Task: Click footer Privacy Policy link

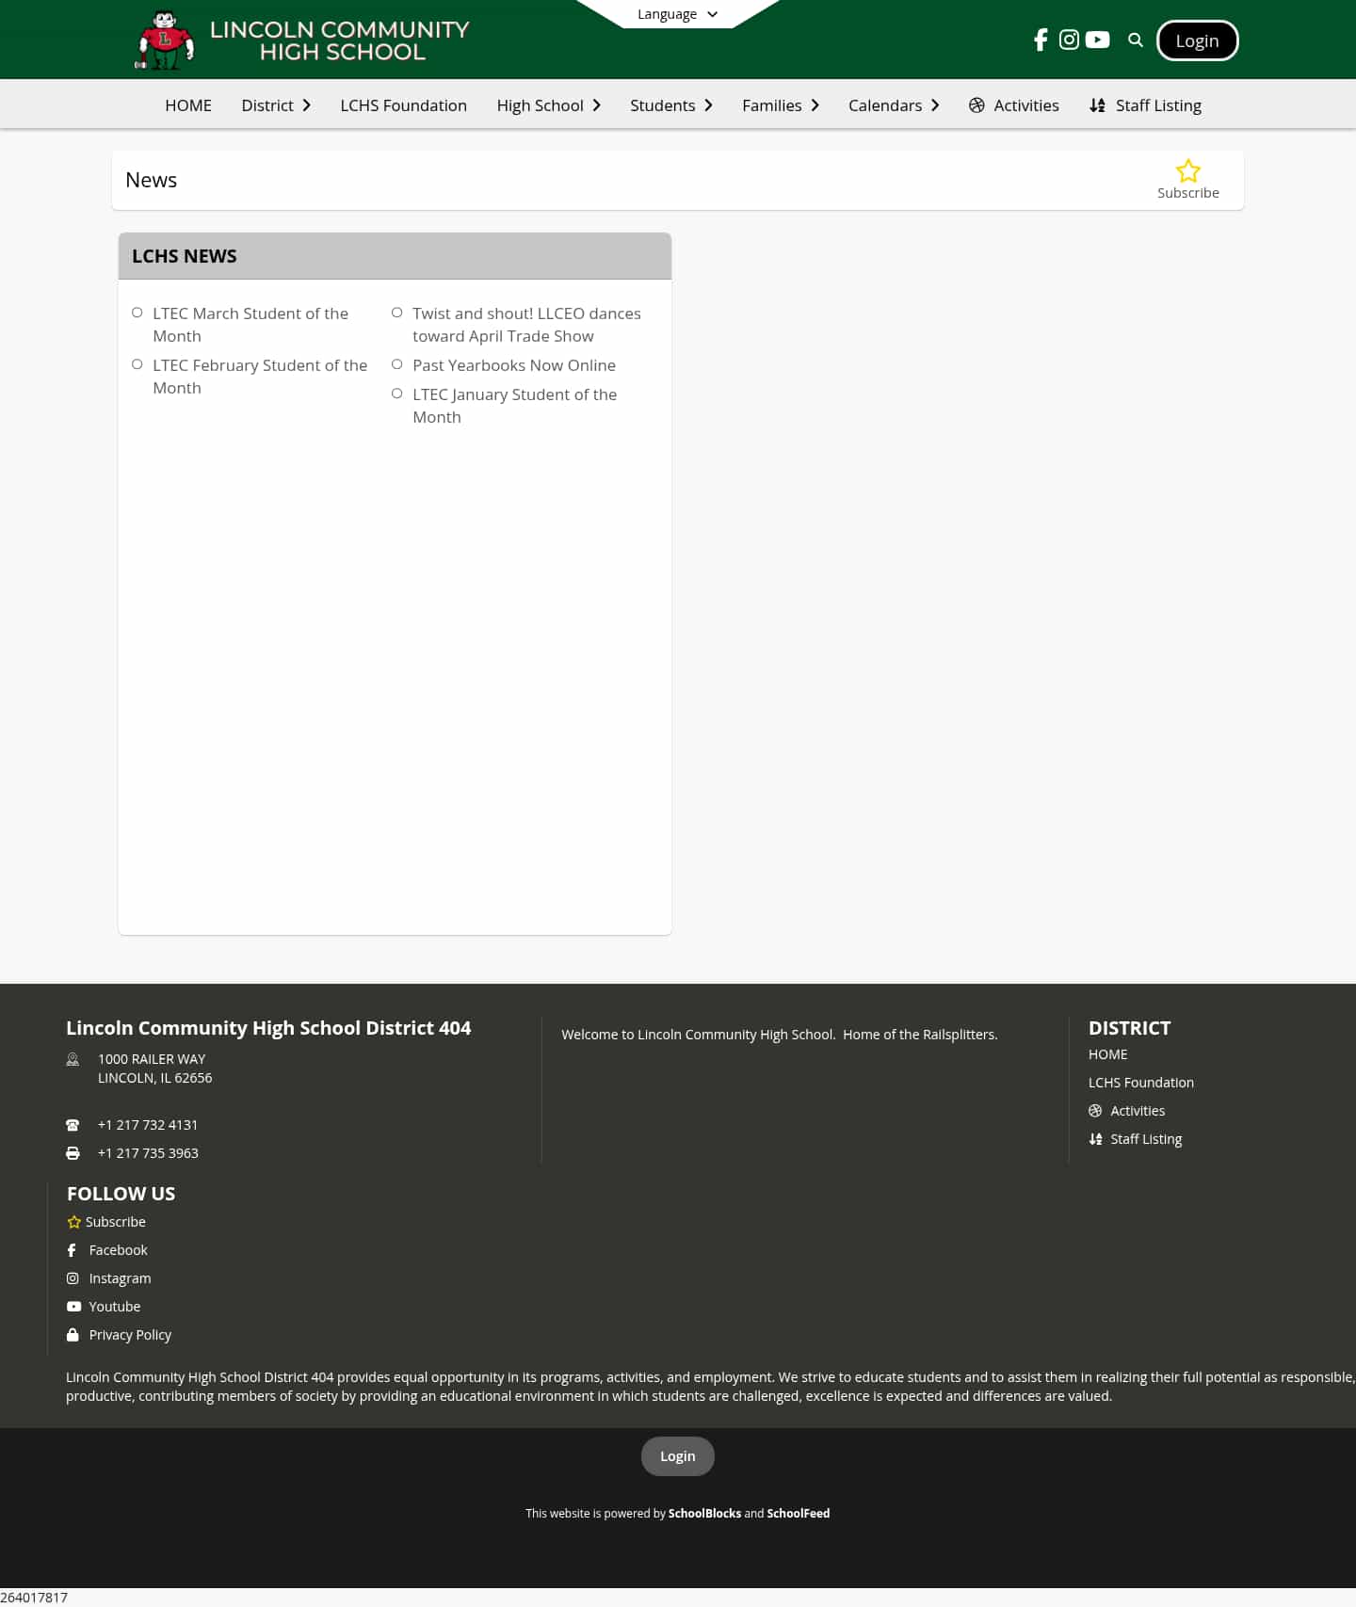Action: pyautogui.click(x=130, y=1335)
